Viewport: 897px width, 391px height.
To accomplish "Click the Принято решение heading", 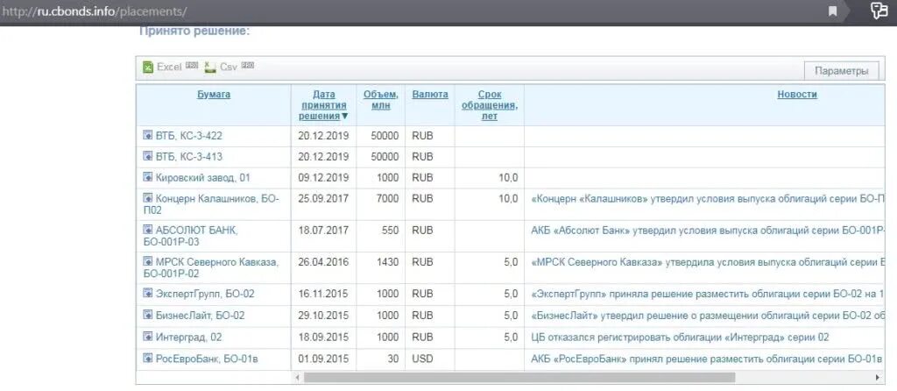I will (x=194, y=31).
